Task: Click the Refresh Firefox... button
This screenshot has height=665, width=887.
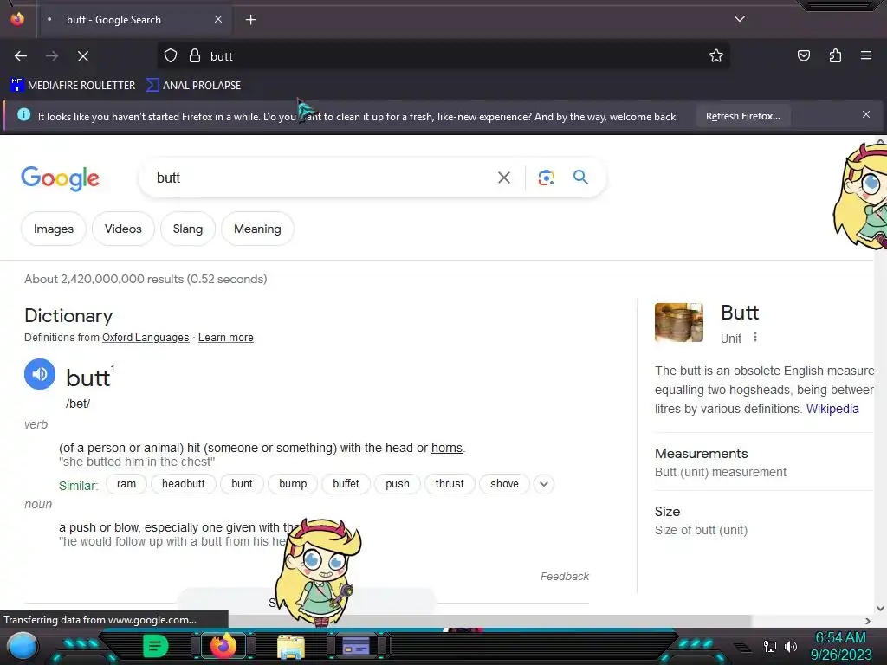Action: (742, 116)
